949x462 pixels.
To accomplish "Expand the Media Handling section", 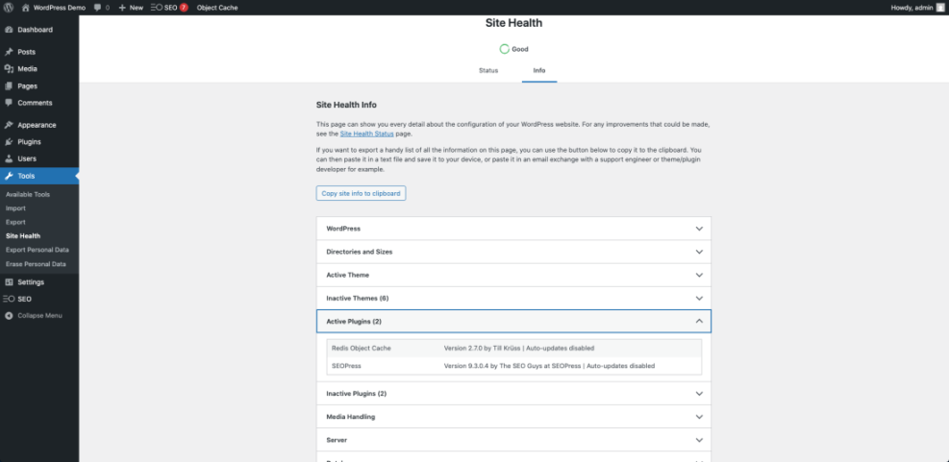I will pos(513,417).
